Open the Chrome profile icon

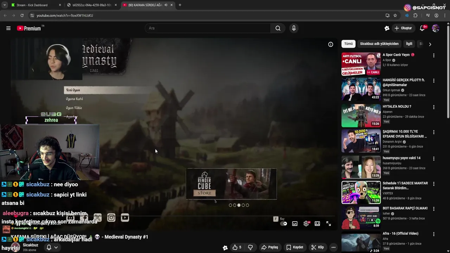tap(436, 15)
